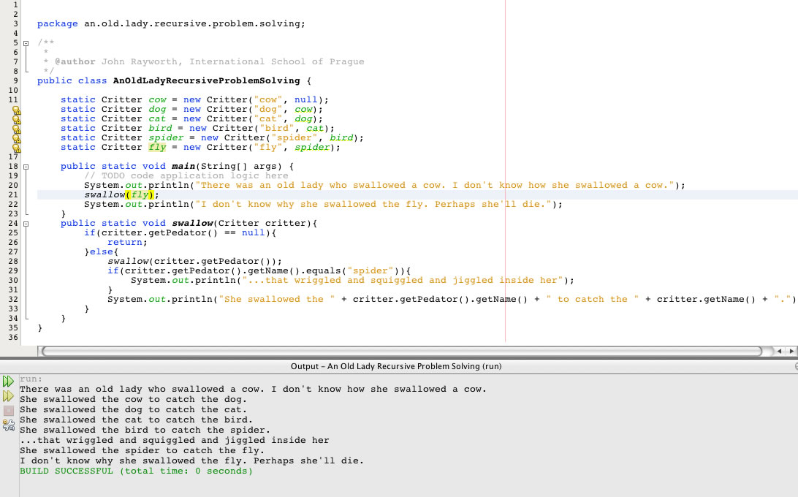Click the hint lightbulb beside the cat declaration
The image size is (798, 497).
15,119
